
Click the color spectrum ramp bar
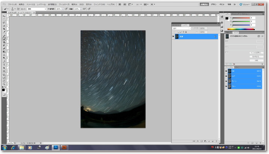pyautogui.click(x=241, y=29)
